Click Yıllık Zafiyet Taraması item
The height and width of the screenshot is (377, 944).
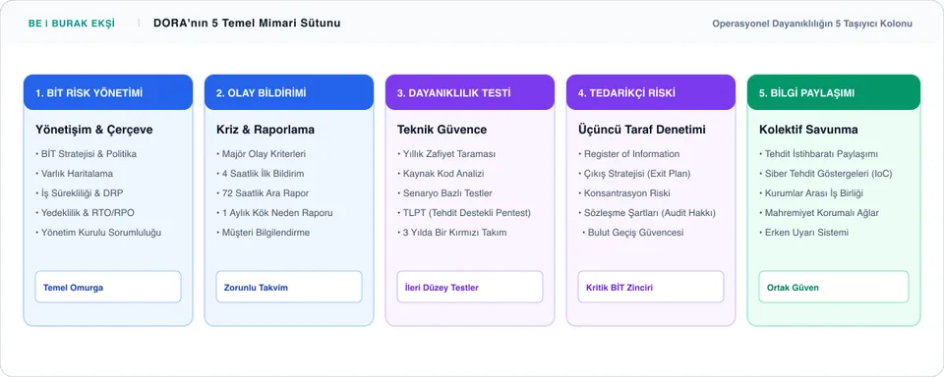[x=446, y=154]
